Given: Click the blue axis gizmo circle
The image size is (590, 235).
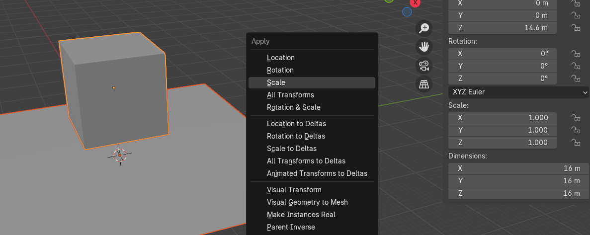Looking at the screenshot, I should tap(407, 11).
